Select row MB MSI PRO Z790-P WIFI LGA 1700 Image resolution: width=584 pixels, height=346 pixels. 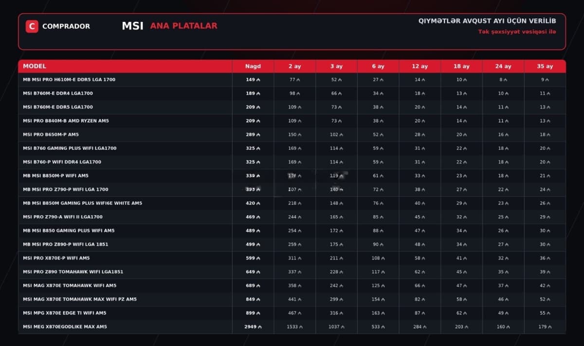(292, 190)
